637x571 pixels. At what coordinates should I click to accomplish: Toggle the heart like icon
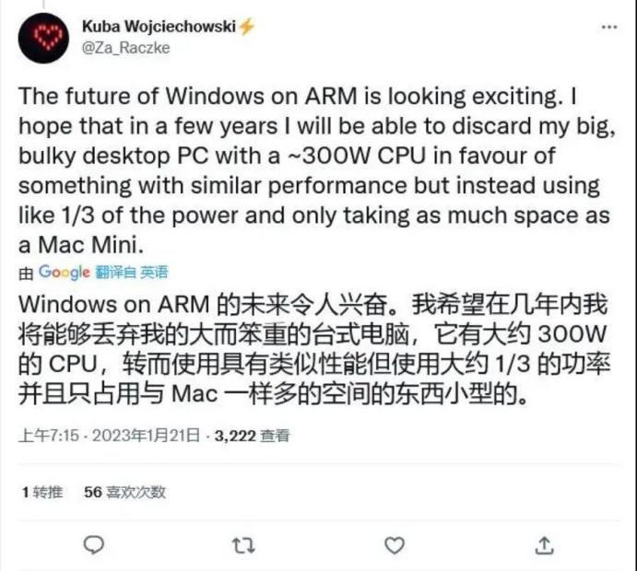[x=395, y=545]
